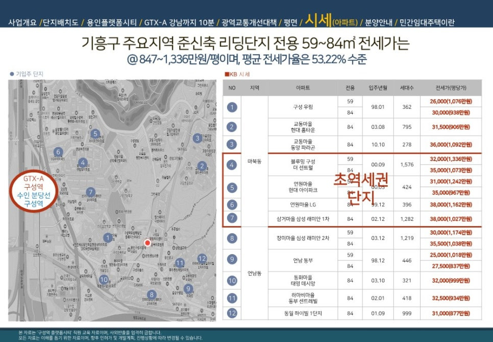This screenshot has width=493, height=342.
Task: Go to the 광역교통개선대책 tab
Action: click(249, 22)
